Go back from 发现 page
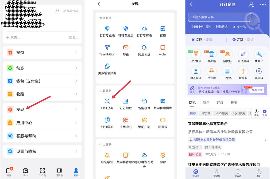This screenshot has height=179, width=270. tap(99, 4)
